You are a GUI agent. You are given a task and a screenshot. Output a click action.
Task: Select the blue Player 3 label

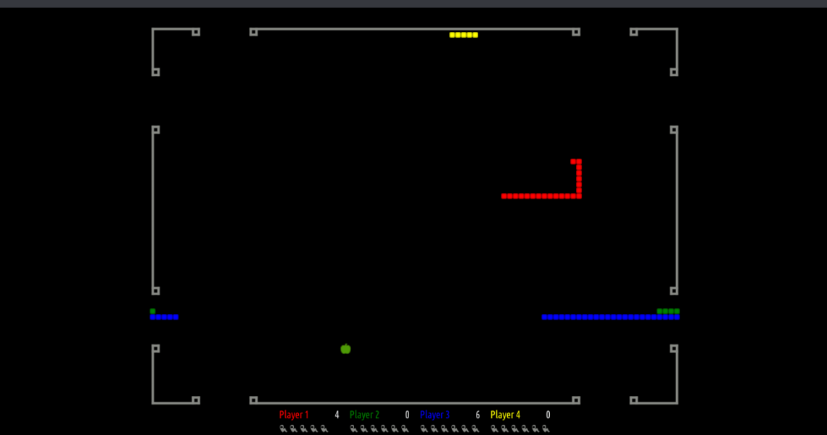pos(435,415)
